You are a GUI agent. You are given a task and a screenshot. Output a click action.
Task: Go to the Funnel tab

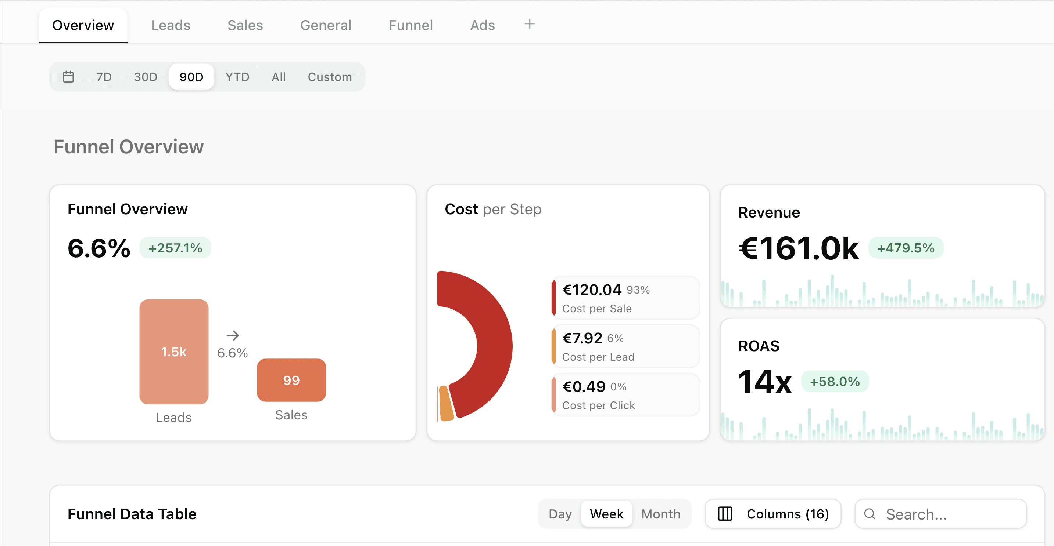pos(411,25)
